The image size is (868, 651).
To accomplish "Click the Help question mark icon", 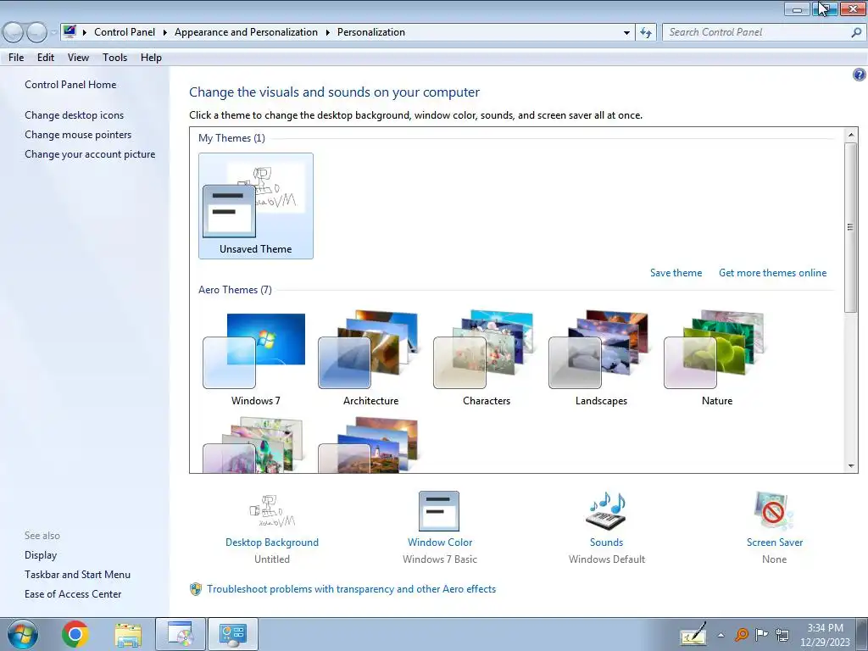I will (x=859, y=75).
